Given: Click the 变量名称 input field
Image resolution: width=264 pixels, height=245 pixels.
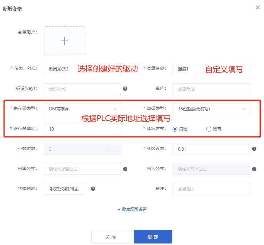Looking at the screenshot, I should [x=211, y=69].
